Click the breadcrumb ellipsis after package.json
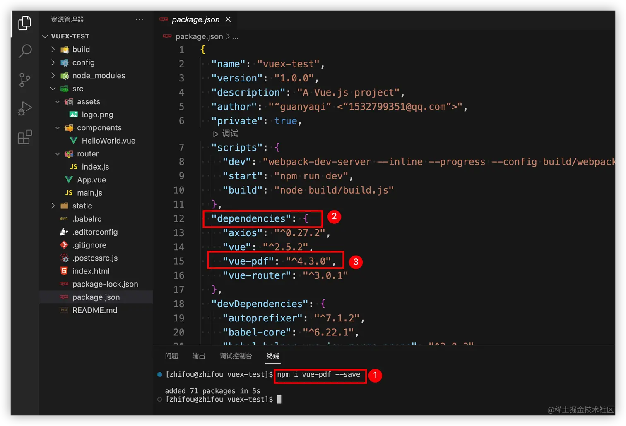The width and height of the screenshot is (626, 426). (x=236, y=36)
